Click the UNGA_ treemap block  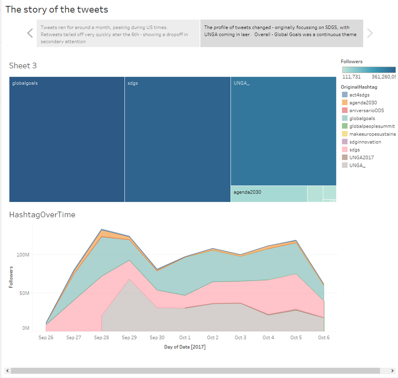283,132
